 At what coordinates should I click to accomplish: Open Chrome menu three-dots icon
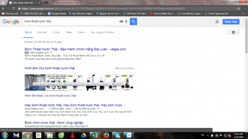[245, 9]
